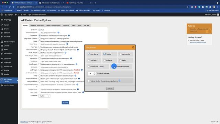Open a new browser tab with plus
This screenshot has height=124, width=220.
pyautogui.click(x=95, y=3)
